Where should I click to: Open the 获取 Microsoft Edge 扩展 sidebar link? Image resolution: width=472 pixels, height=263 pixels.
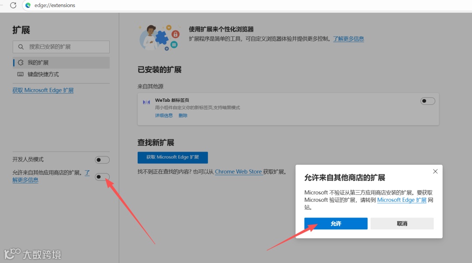pyautogui.click(x=43, y=90)
